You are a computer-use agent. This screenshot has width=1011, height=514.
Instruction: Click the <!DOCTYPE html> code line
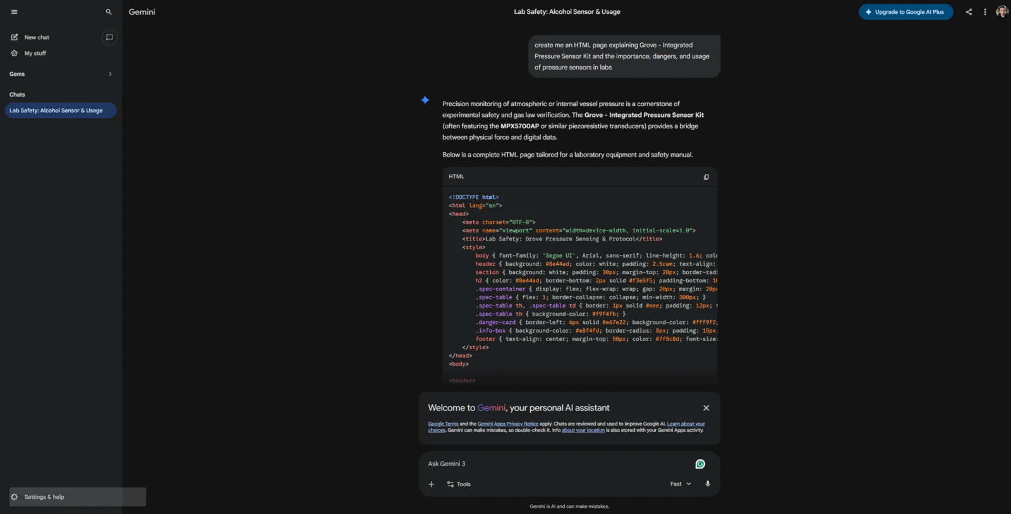474,197
